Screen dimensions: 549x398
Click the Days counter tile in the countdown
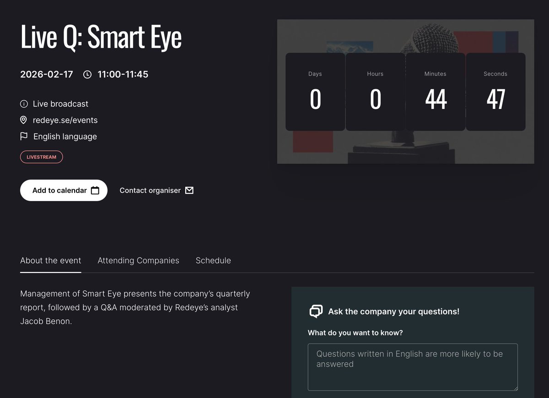pyautogui.click(x=315, y=92)
